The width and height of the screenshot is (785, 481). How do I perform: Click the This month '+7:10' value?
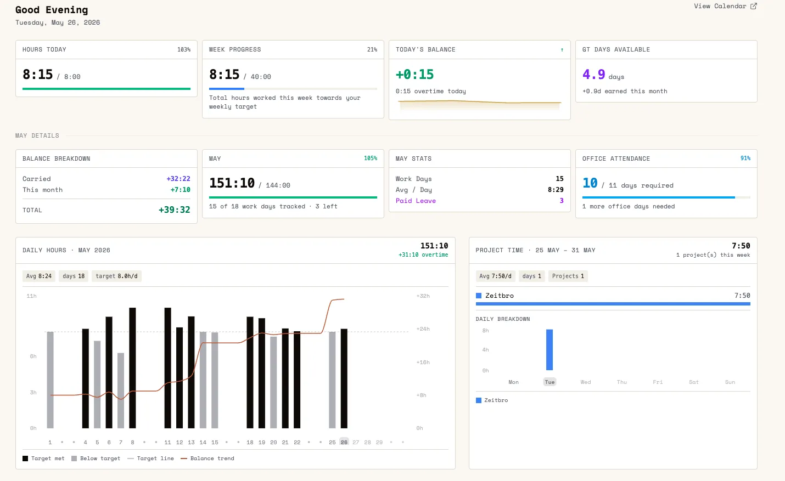click(x=181, y=190)
